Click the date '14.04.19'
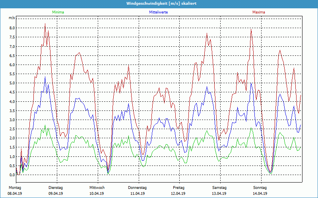This screenshot has width=318, height=198. coord(260,194)
